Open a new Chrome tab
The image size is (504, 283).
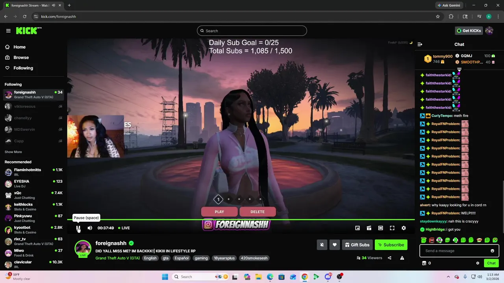69,5
